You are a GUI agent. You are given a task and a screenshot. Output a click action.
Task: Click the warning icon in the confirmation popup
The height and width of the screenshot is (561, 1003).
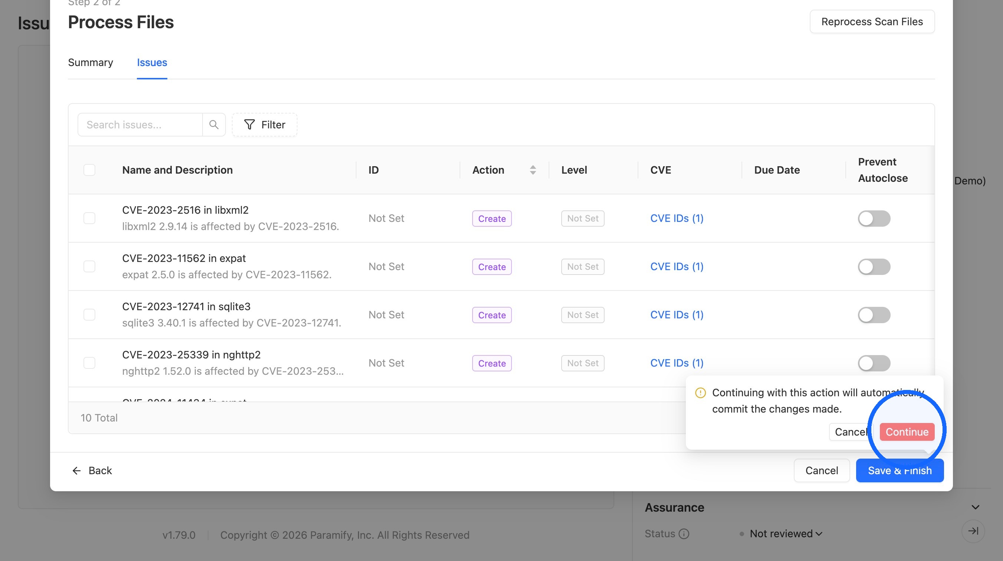[x=700, y=393]
